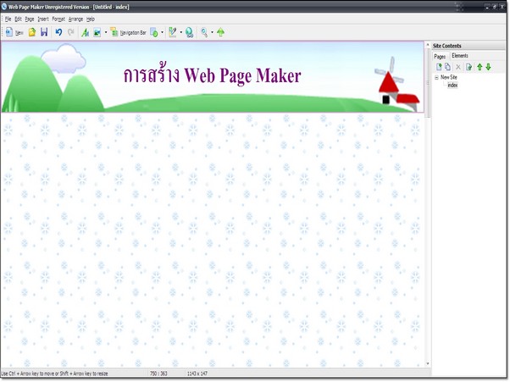The height and width of the screenshot is (382, 510).
Task: Open the Edit menu
Action: (x=19, y=19)
